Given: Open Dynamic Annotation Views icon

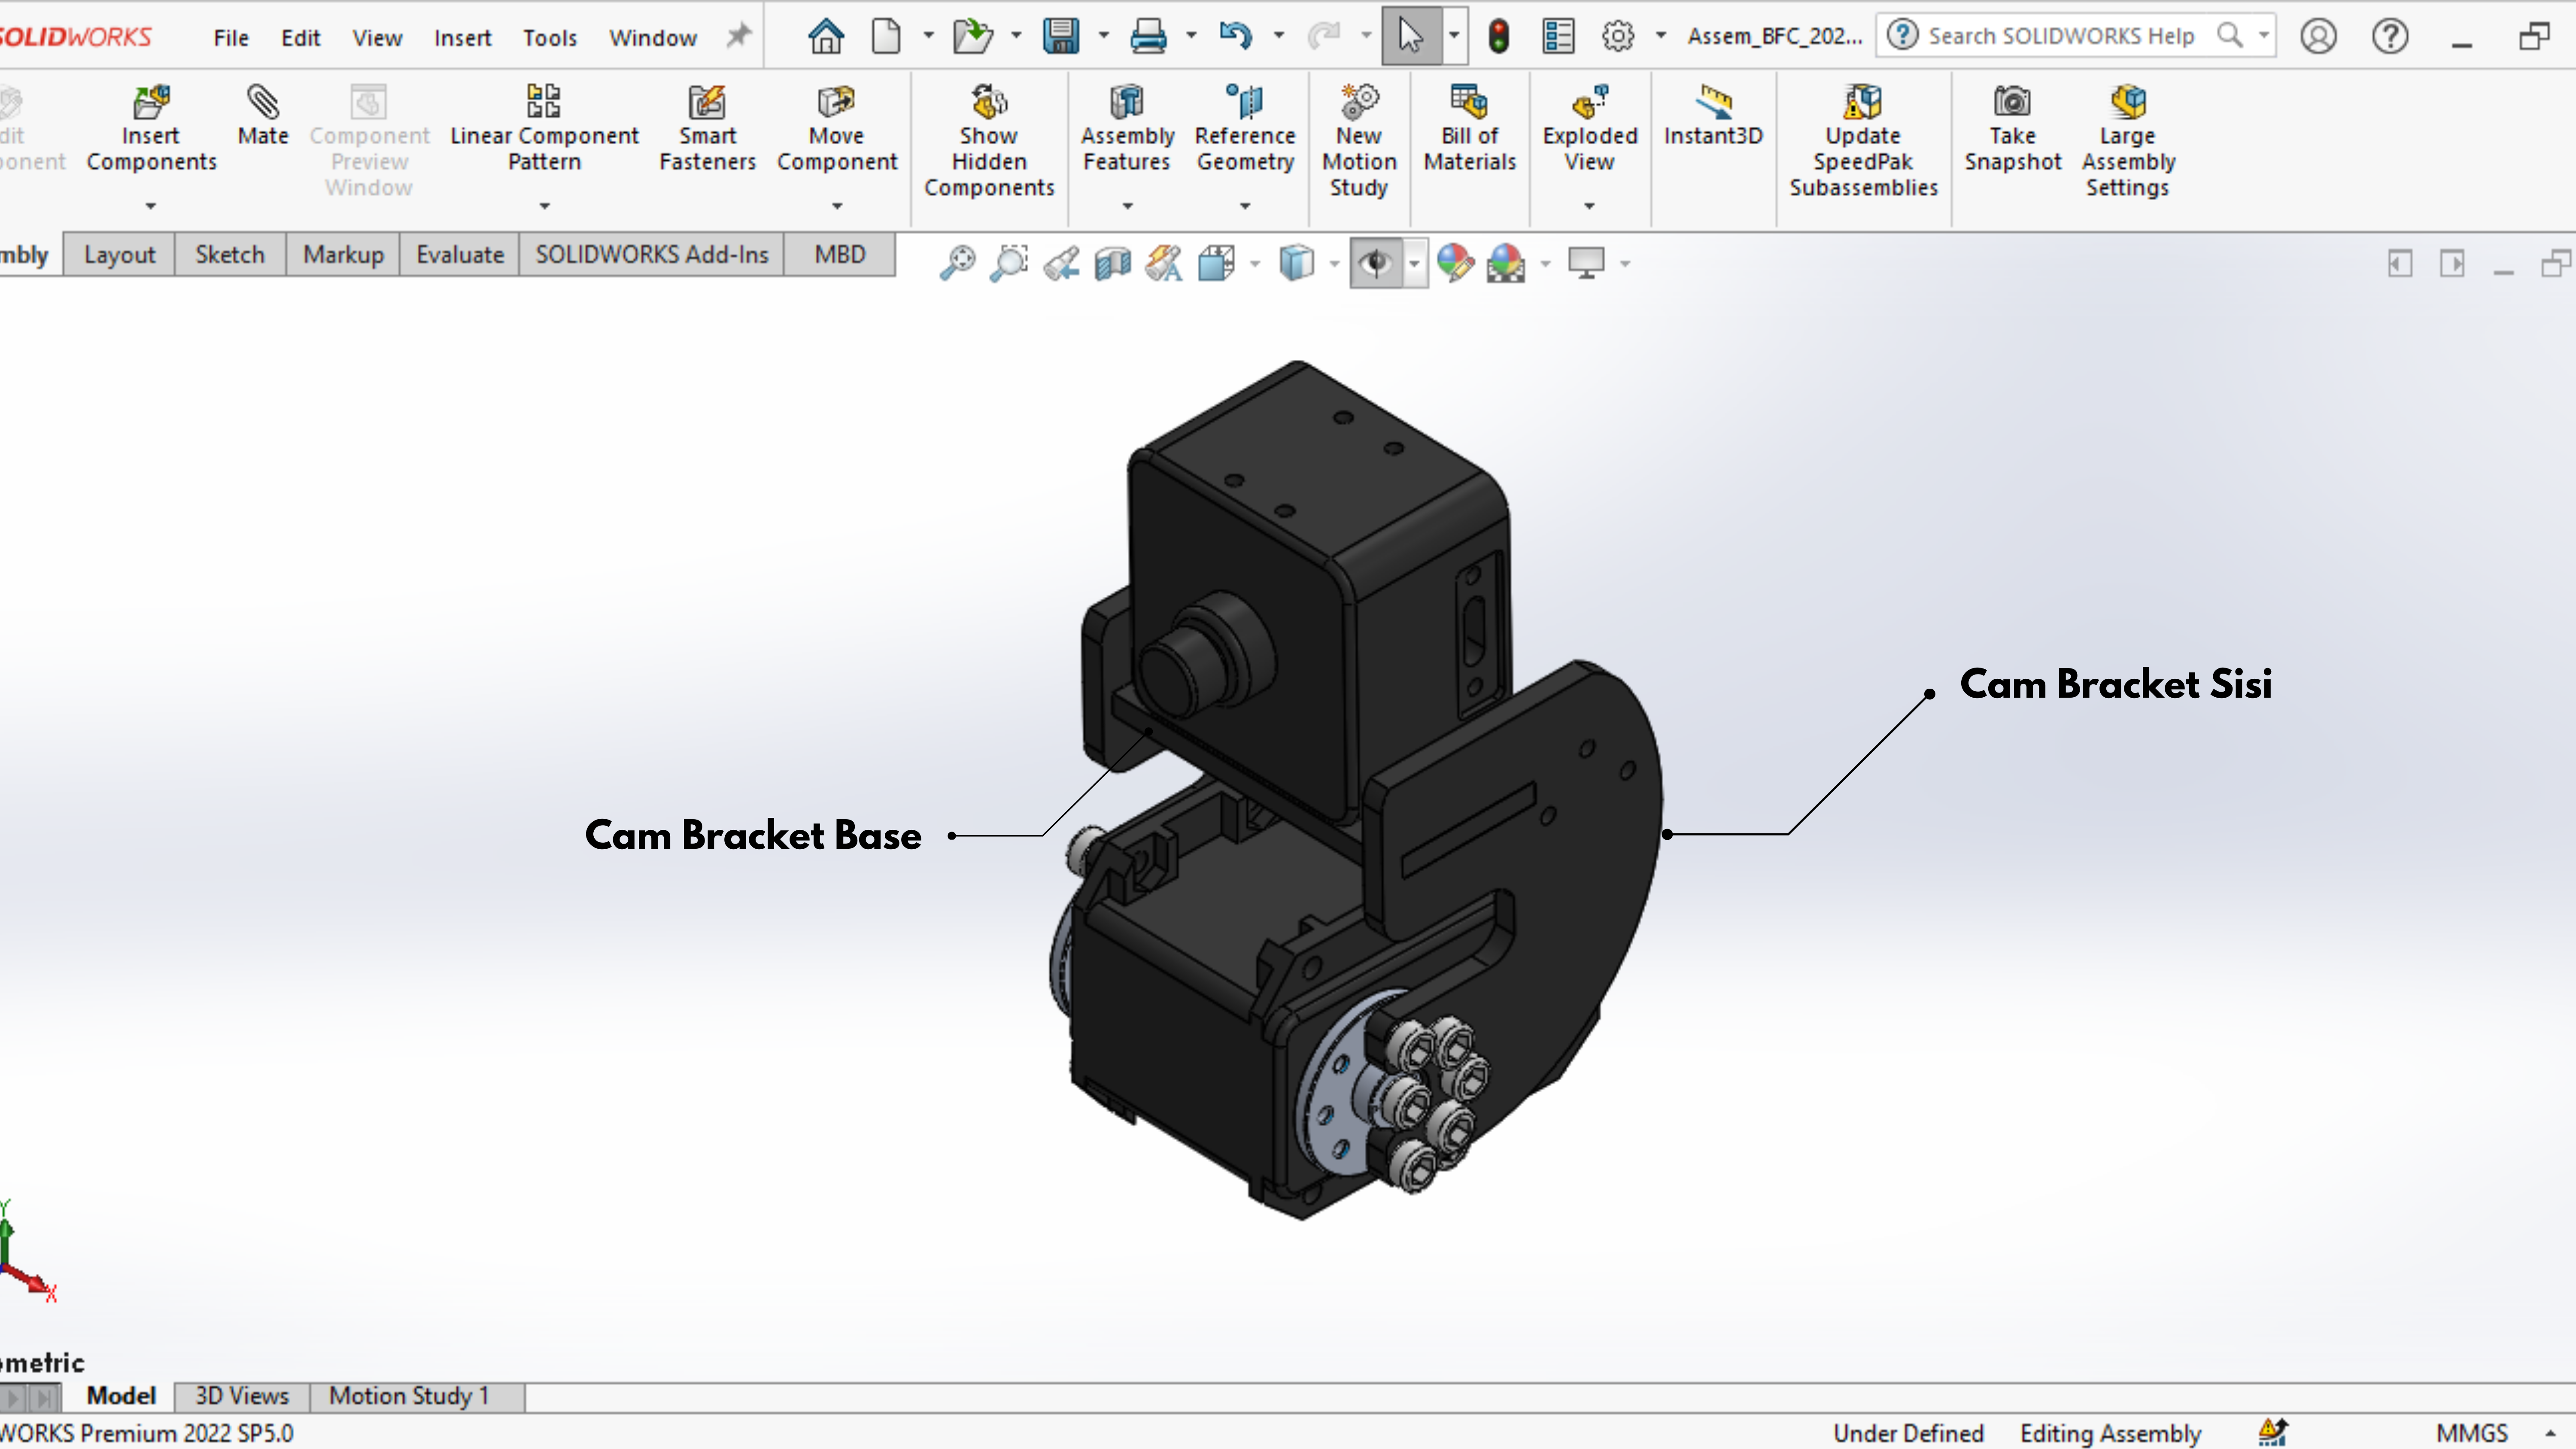Looking at the screenshot, I should [1164, 263].
